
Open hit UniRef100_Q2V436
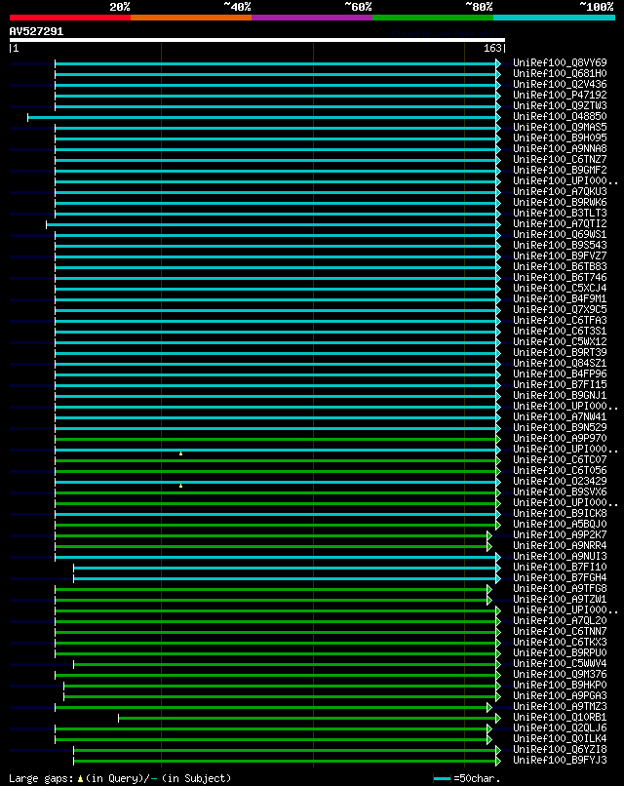[560, 84]
